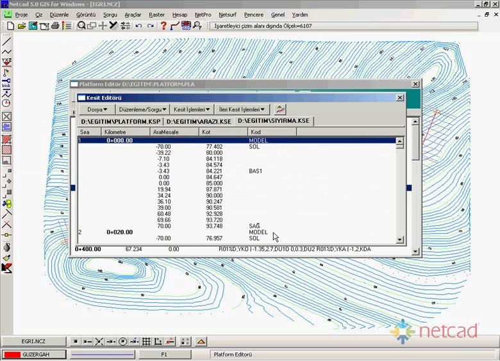Select the 'ab' text tool
The image size is (500, 361).
pyautogui.click(x=6, y=161)
